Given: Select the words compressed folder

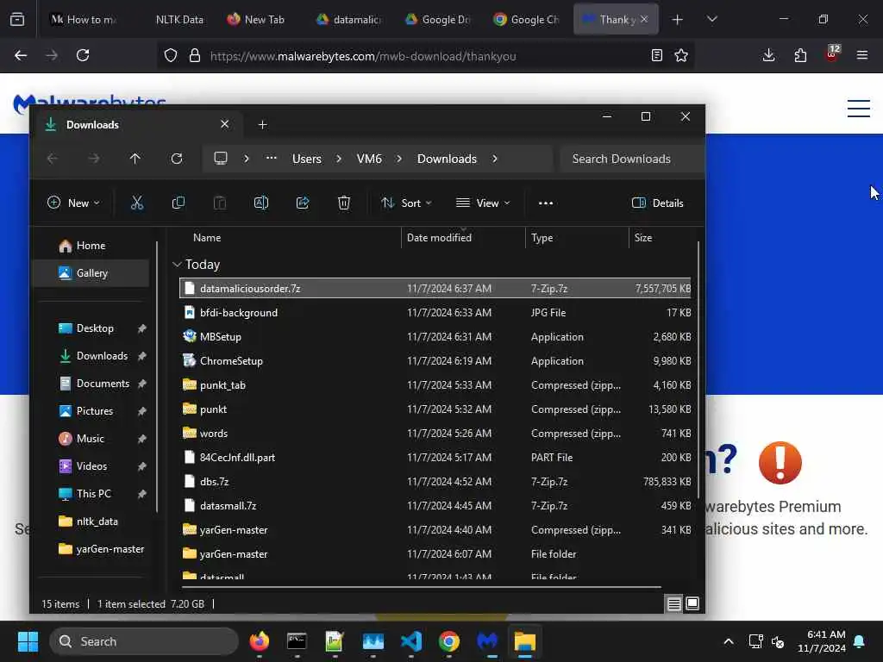Looking at the screenshot, I should (435, 434).
